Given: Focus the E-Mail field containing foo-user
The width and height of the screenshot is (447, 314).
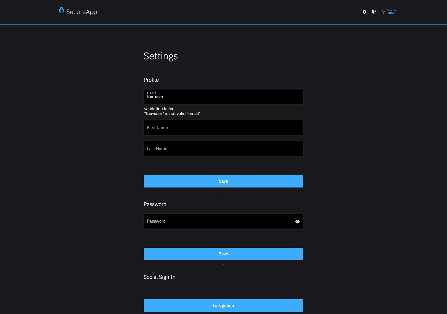Looking at the screenshot, I should point(223,97).
